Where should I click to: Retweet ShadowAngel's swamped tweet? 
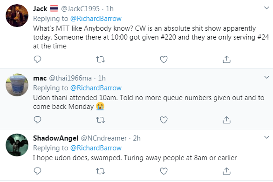(101, 171)
